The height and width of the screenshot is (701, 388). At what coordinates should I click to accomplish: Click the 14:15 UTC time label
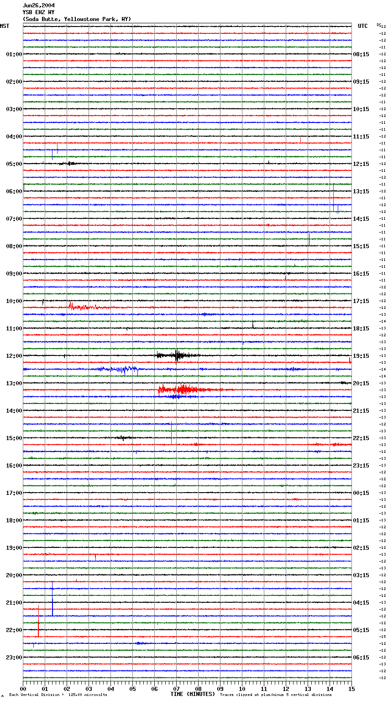[361, 219]
